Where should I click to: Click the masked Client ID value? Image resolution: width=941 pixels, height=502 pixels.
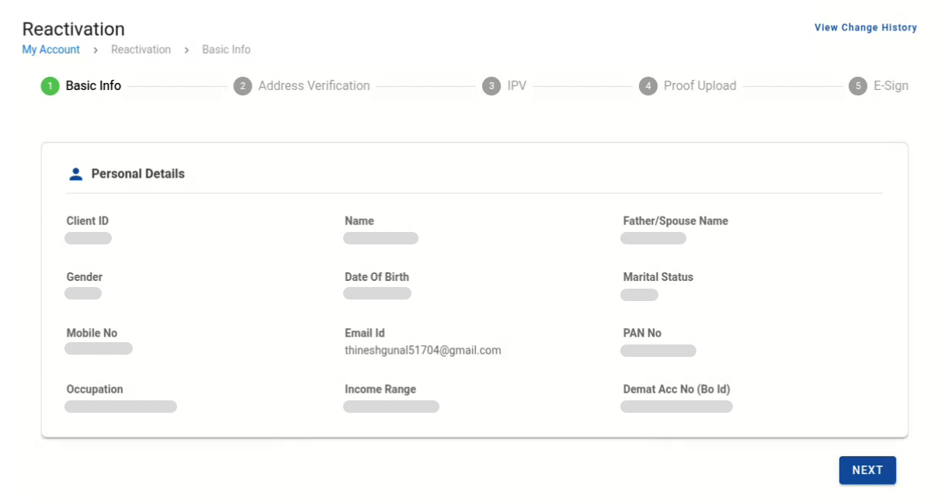click(x=88, y=238)
